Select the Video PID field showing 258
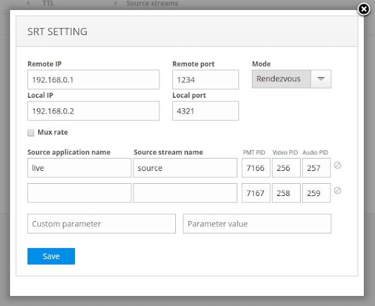 (x=286, y=193)
